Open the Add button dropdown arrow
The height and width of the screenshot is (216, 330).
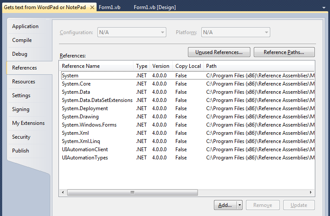239,205
